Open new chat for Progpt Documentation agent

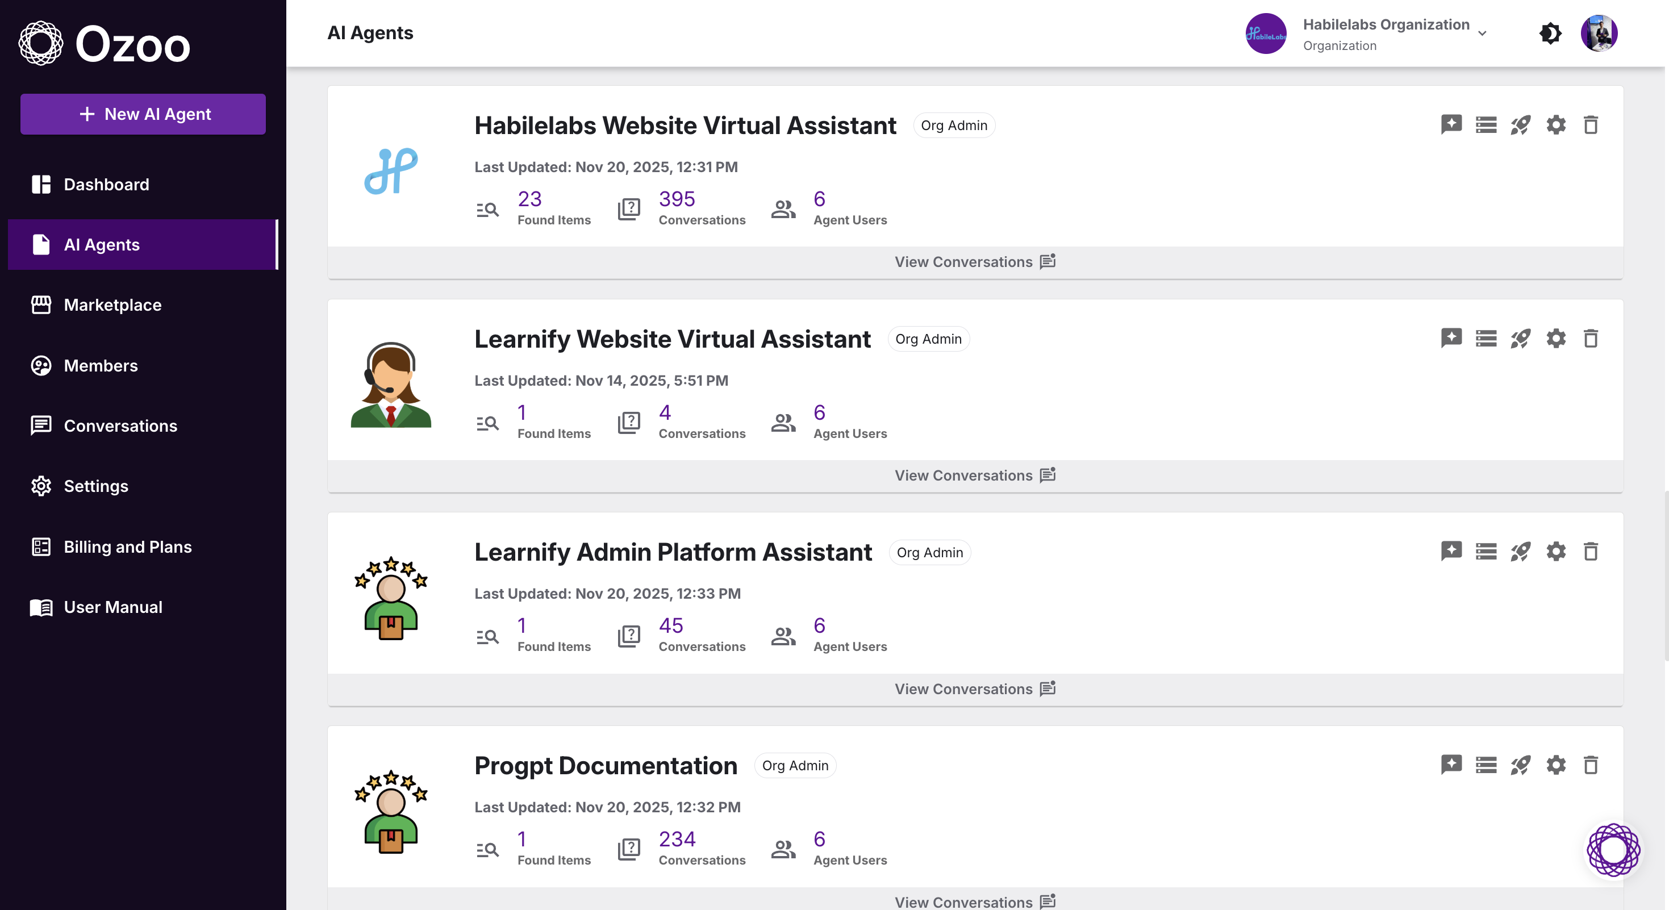tap(1451, 765)
